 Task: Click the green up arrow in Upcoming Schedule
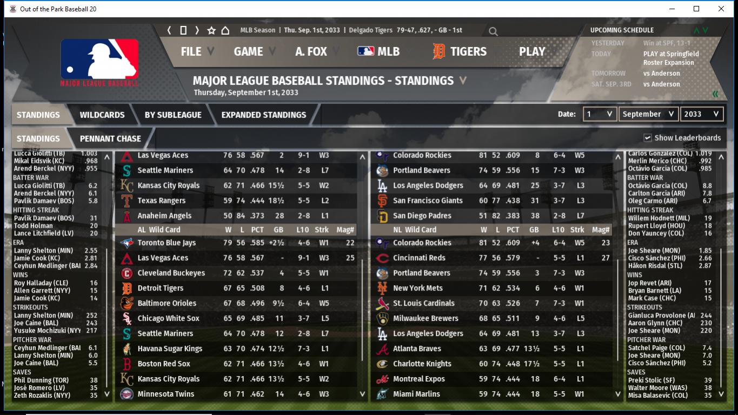(x=696, y=30)
